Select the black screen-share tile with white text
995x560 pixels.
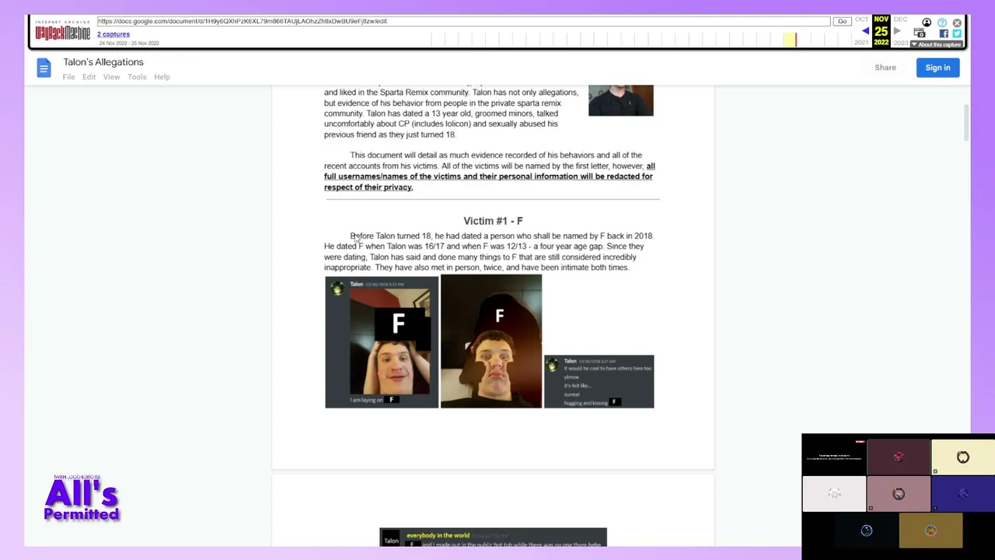(834, 457)
